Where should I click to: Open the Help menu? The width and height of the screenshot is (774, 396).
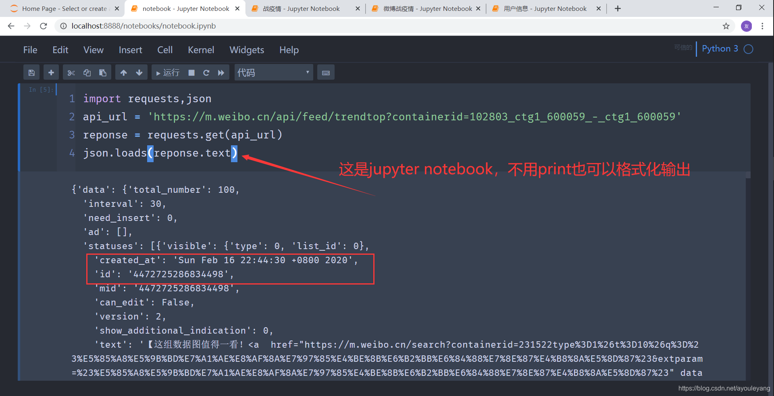pos(289,50)
